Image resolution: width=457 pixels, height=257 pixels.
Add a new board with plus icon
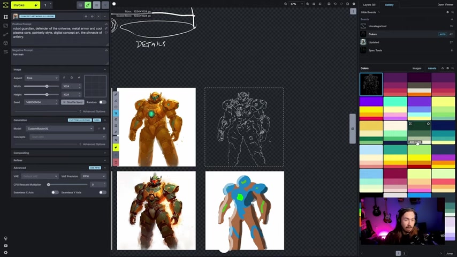452,19
